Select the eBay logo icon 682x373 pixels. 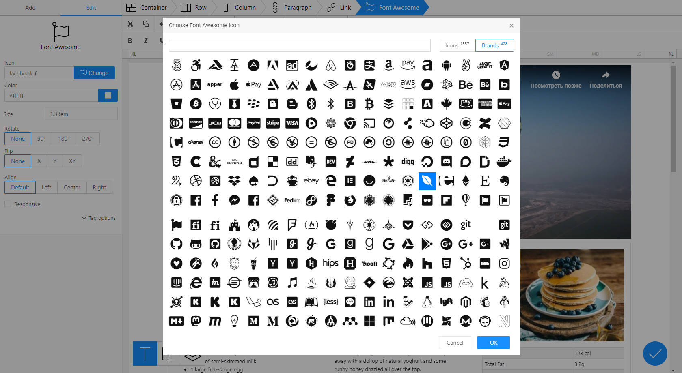click(x=311, y=181)
